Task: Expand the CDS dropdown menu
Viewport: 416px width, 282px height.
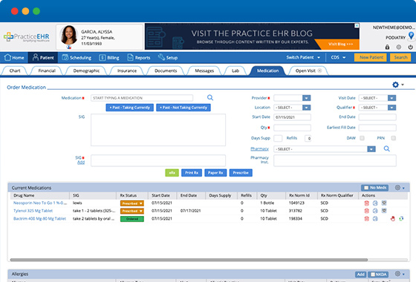Action: pos(338,57)
